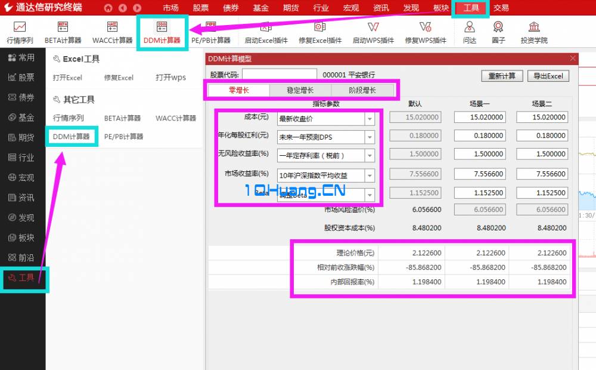This screenshot has width=596, height=370.
Task: Open 基金 in the left sidebar
Action: 21,118
